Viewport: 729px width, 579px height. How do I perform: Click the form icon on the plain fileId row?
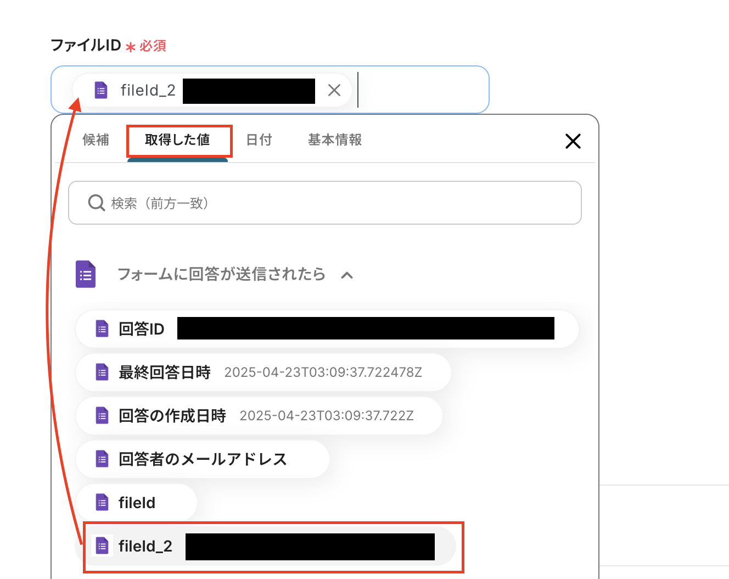102,503
